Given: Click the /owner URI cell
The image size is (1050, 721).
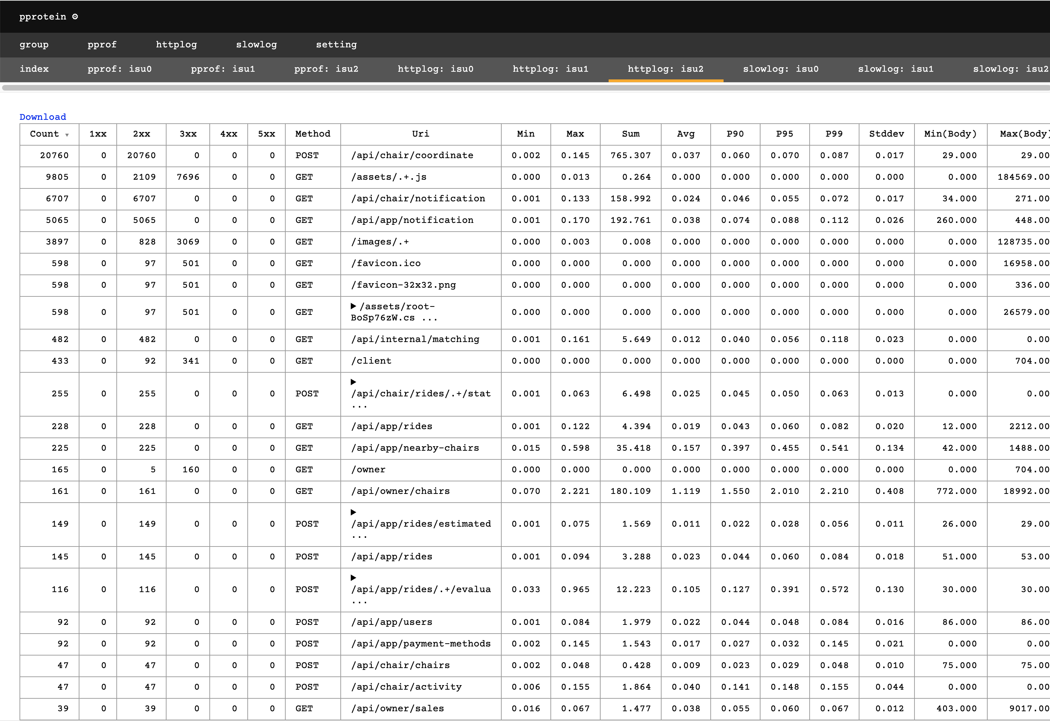Looking at the screenshot, I should tap(420, 470).
